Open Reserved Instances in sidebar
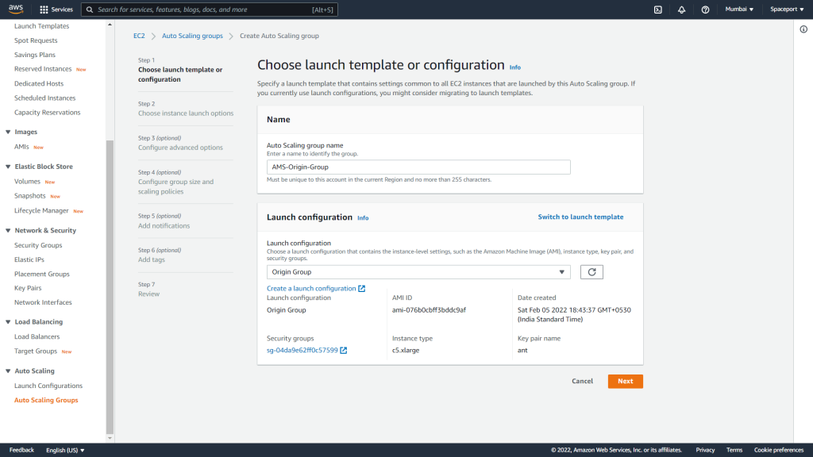 pos(43,69)
